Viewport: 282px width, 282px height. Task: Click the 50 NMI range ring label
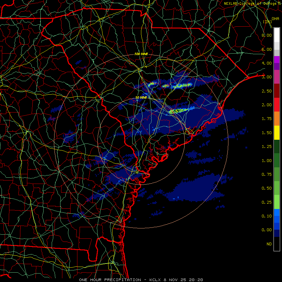pos(141,97)
